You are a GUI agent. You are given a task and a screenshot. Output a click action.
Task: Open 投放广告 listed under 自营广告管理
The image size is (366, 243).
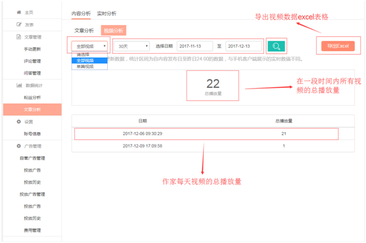click(x=32, y=170)
